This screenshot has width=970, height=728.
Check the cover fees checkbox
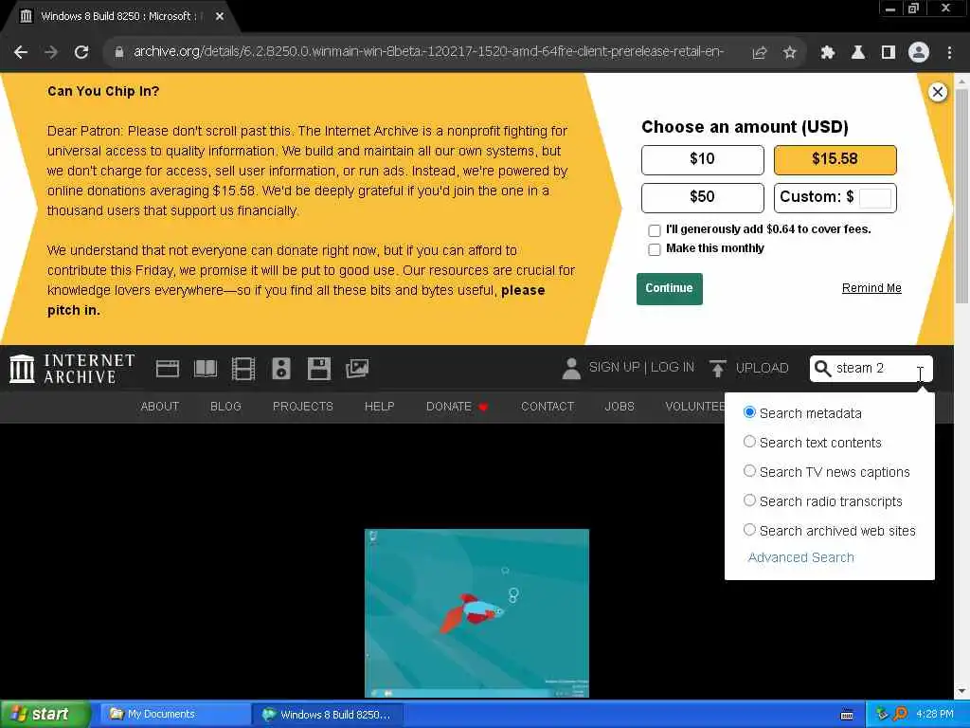[655, 231]
